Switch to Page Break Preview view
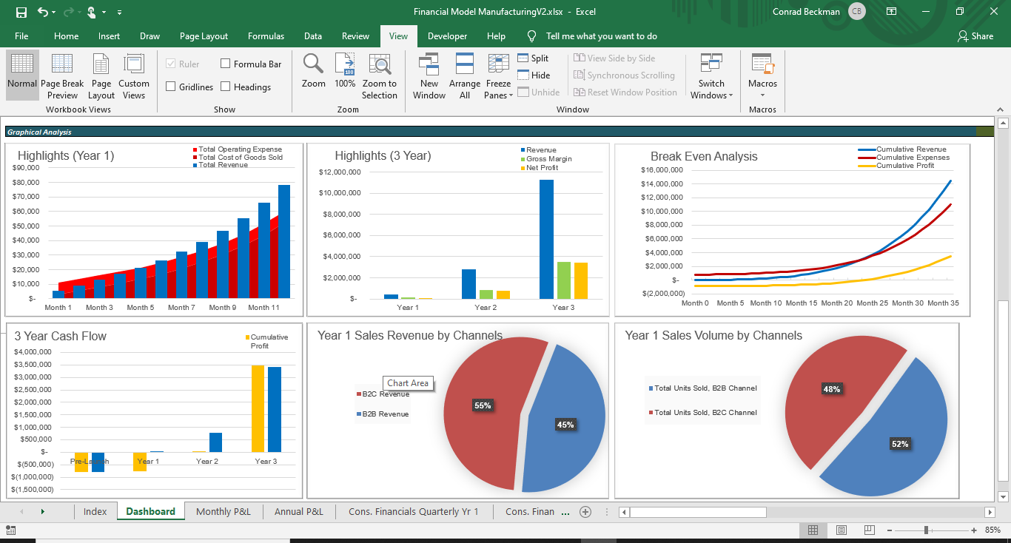Image resolution: width=1011 pixels, height=543 pixels. [x=62, y=76]
